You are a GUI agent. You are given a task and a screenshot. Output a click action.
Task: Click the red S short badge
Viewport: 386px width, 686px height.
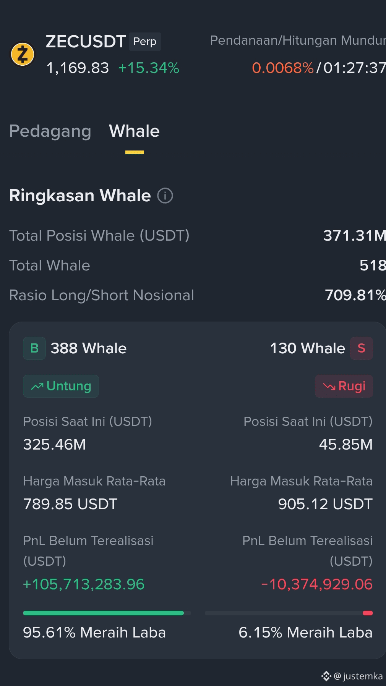362,348
